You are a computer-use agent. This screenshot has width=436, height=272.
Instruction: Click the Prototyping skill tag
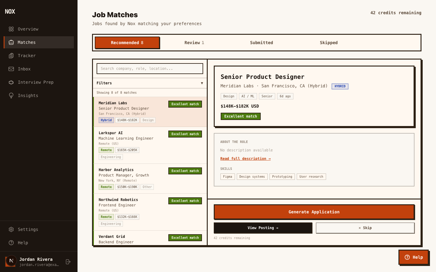pyautogui.click(x=282, y=177)
